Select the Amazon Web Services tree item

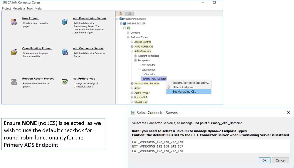[147, 83]
